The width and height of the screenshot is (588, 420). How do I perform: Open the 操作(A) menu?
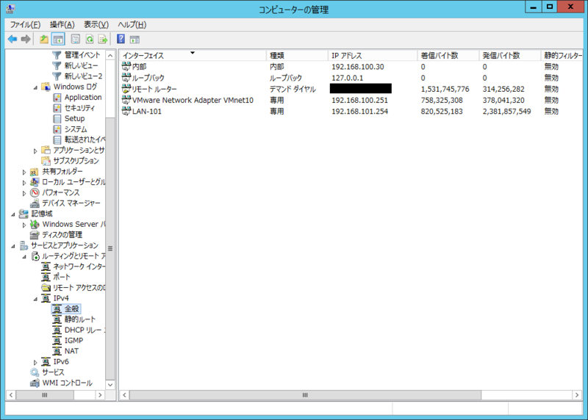click(x=62, y=25)
